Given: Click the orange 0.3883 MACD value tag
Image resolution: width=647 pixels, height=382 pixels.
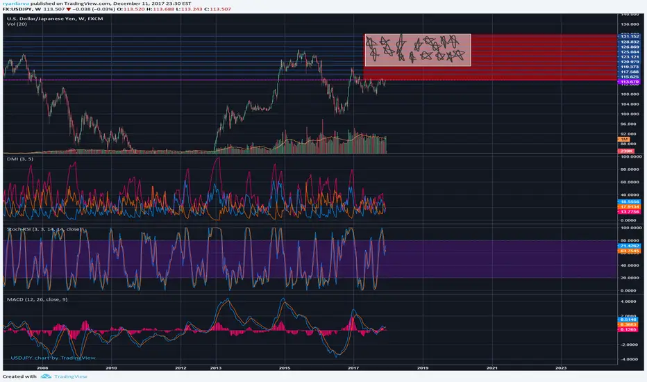Looking at the screenshot, I should [628, 324].
